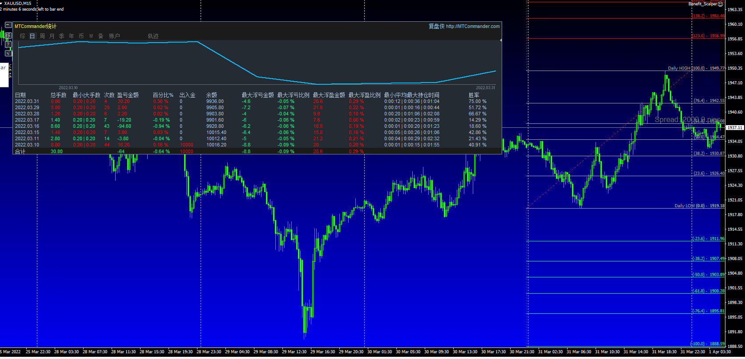This screenshot has height=359, width=745.
Task: Click the √ checkmark side icon
Action: (x=8, y=53)
